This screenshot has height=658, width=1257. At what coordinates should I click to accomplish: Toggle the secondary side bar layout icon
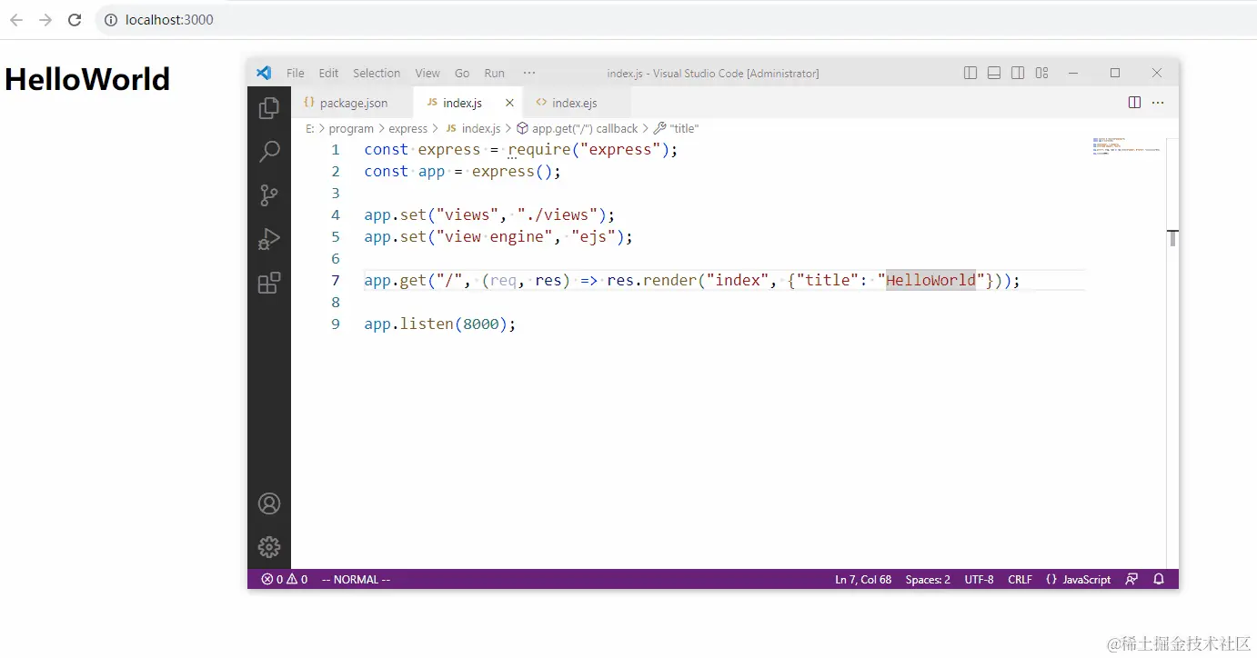pyautogui.click(x=1018, y=73)
